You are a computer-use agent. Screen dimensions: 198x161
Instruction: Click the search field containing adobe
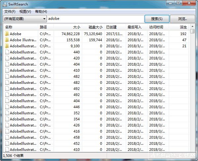coord(96,19)
